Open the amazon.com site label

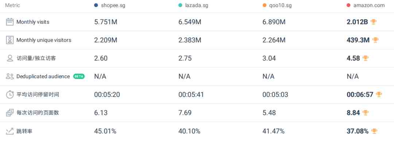click(x=369, y=5)
